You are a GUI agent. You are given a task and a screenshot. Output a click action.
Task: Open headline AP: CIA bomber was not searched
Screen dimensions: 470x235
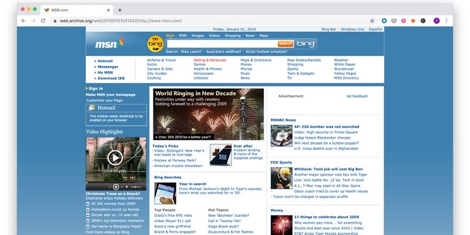coord(327,127)
